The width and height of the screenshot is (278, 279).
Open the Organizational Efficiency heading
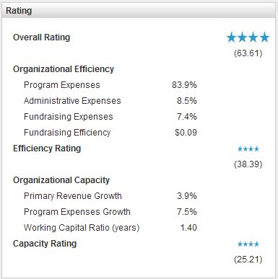(64, 69)
